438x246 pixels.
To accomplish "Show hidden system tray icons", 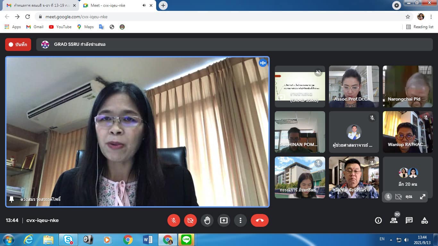I will click(391, 240).
